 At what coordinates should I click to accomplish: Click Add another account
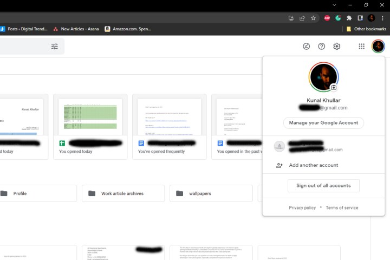(x=323, y=165)
